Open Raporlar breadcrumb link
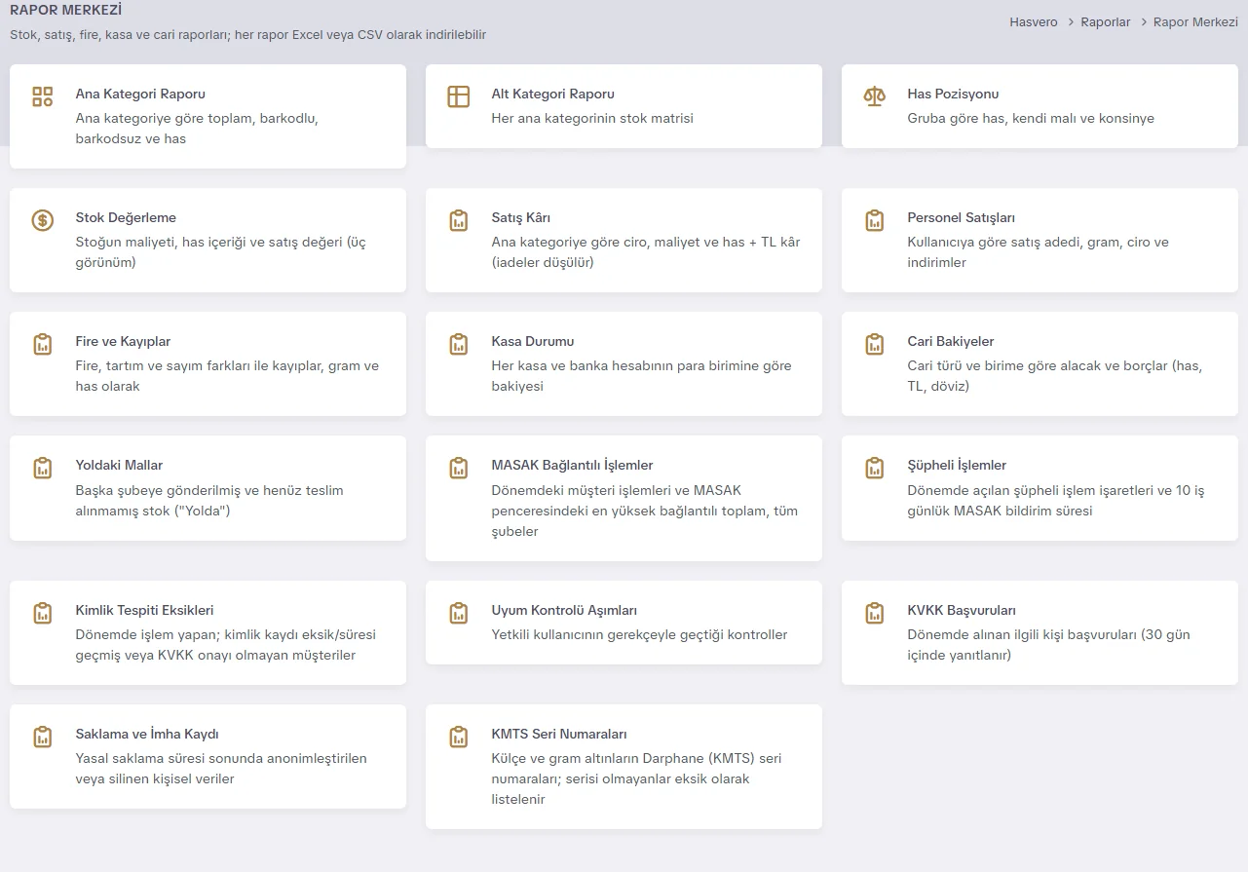 pyautogui.click(x=1106, y=21)
